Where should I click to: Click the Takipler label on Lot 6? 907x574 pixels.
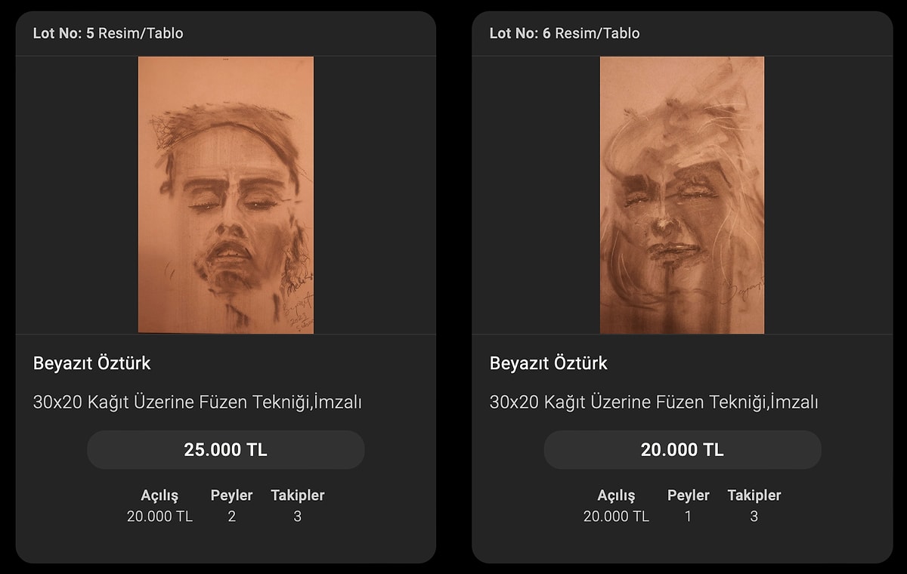(754, 495)
